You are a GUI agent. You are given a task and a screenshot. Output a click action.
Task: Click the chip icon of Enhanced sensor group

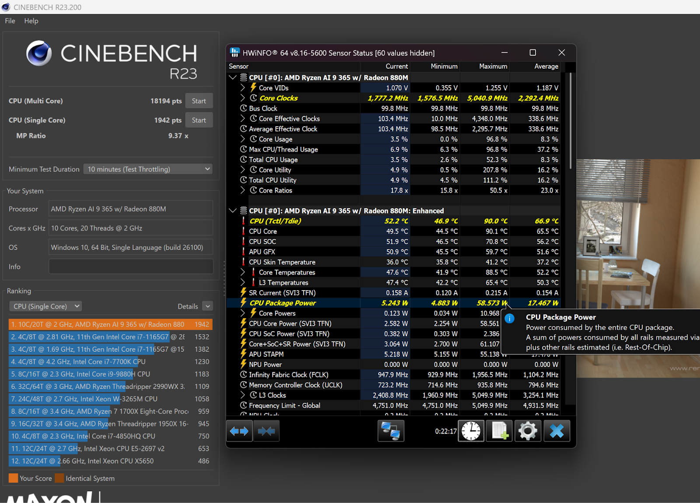pos(244,211)
